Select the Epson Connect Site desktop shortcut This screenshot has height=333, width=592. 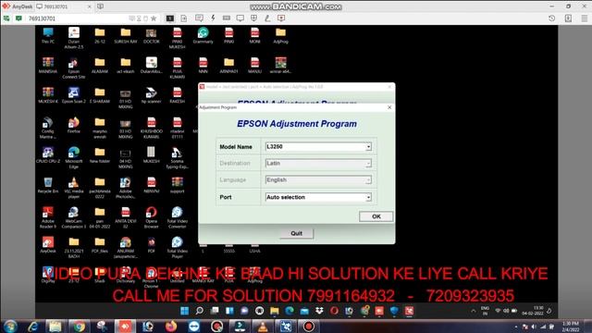pos(74,68)
